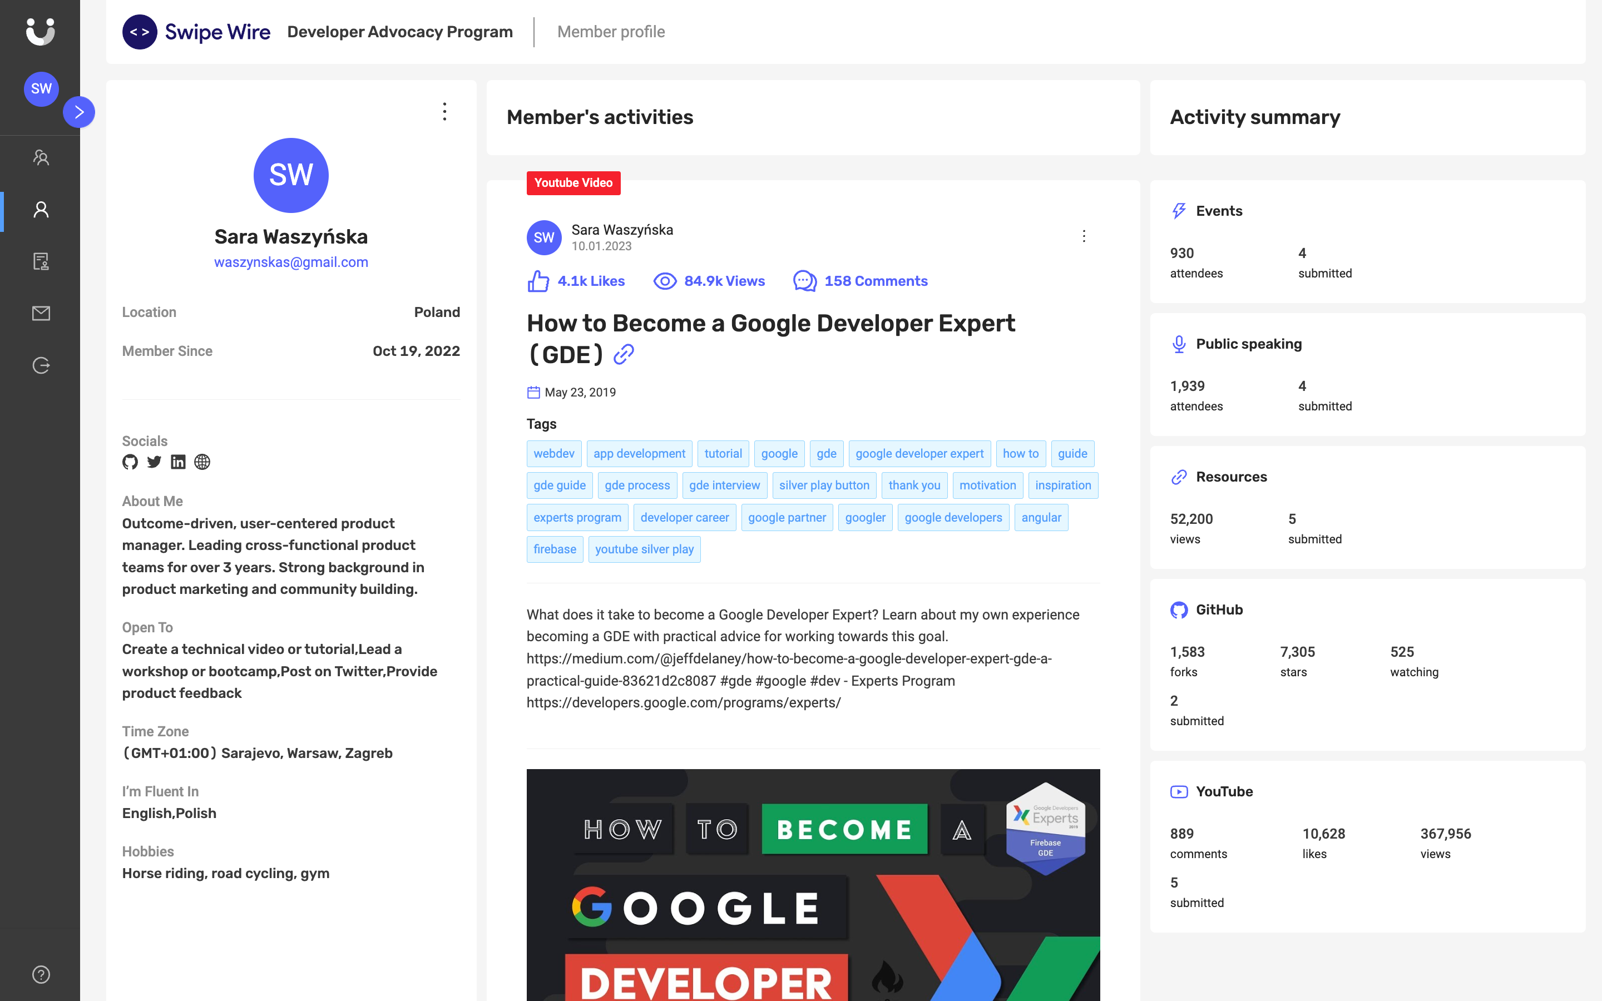Screen dimensions: 1602x1001
Task: Click the waszynskas@gmail.com email link
Action: click(290, 262)
